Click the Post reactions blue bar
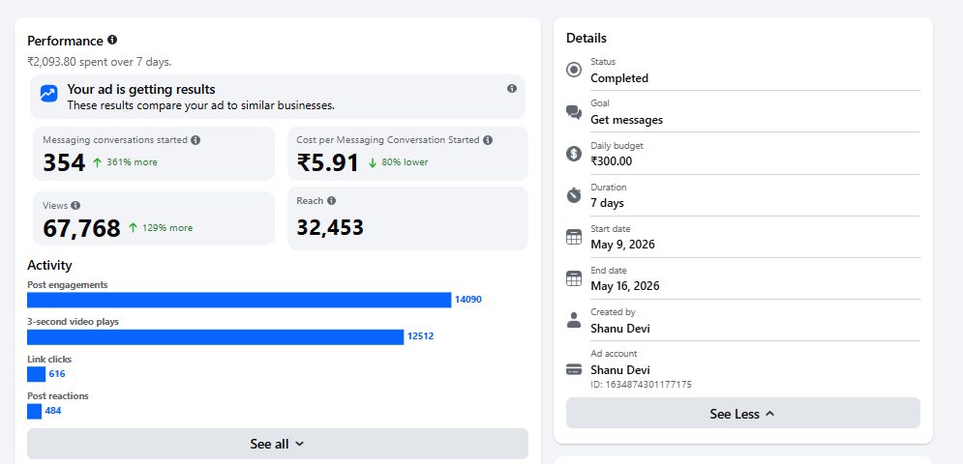 (x=35, y=411)
